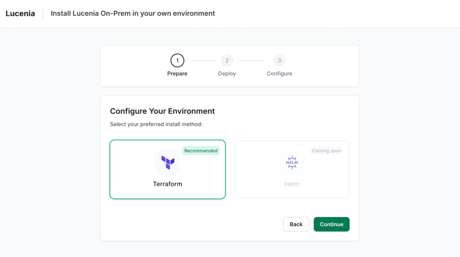Click the step 2 circle

227,61
